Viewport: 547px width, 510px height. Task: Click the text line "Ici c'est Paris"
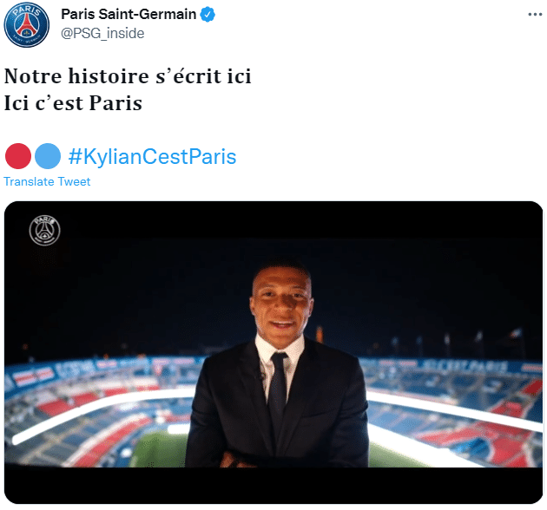tap(73, 103)
